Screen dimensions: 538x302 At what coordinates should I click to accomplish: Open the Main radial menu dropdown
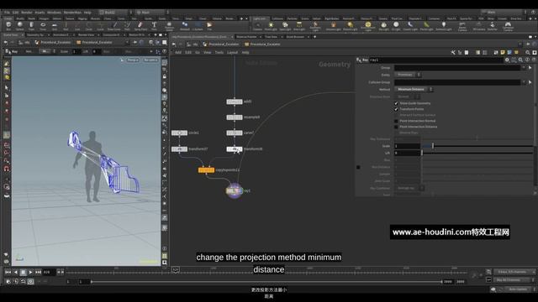(x=153, y=13)
